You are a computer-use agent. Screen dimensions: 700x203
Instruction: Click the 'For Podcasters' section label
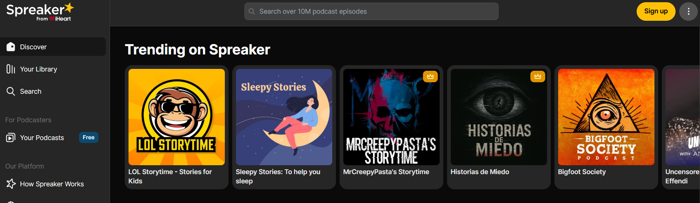pyautogui.click(x=28, y=120)
